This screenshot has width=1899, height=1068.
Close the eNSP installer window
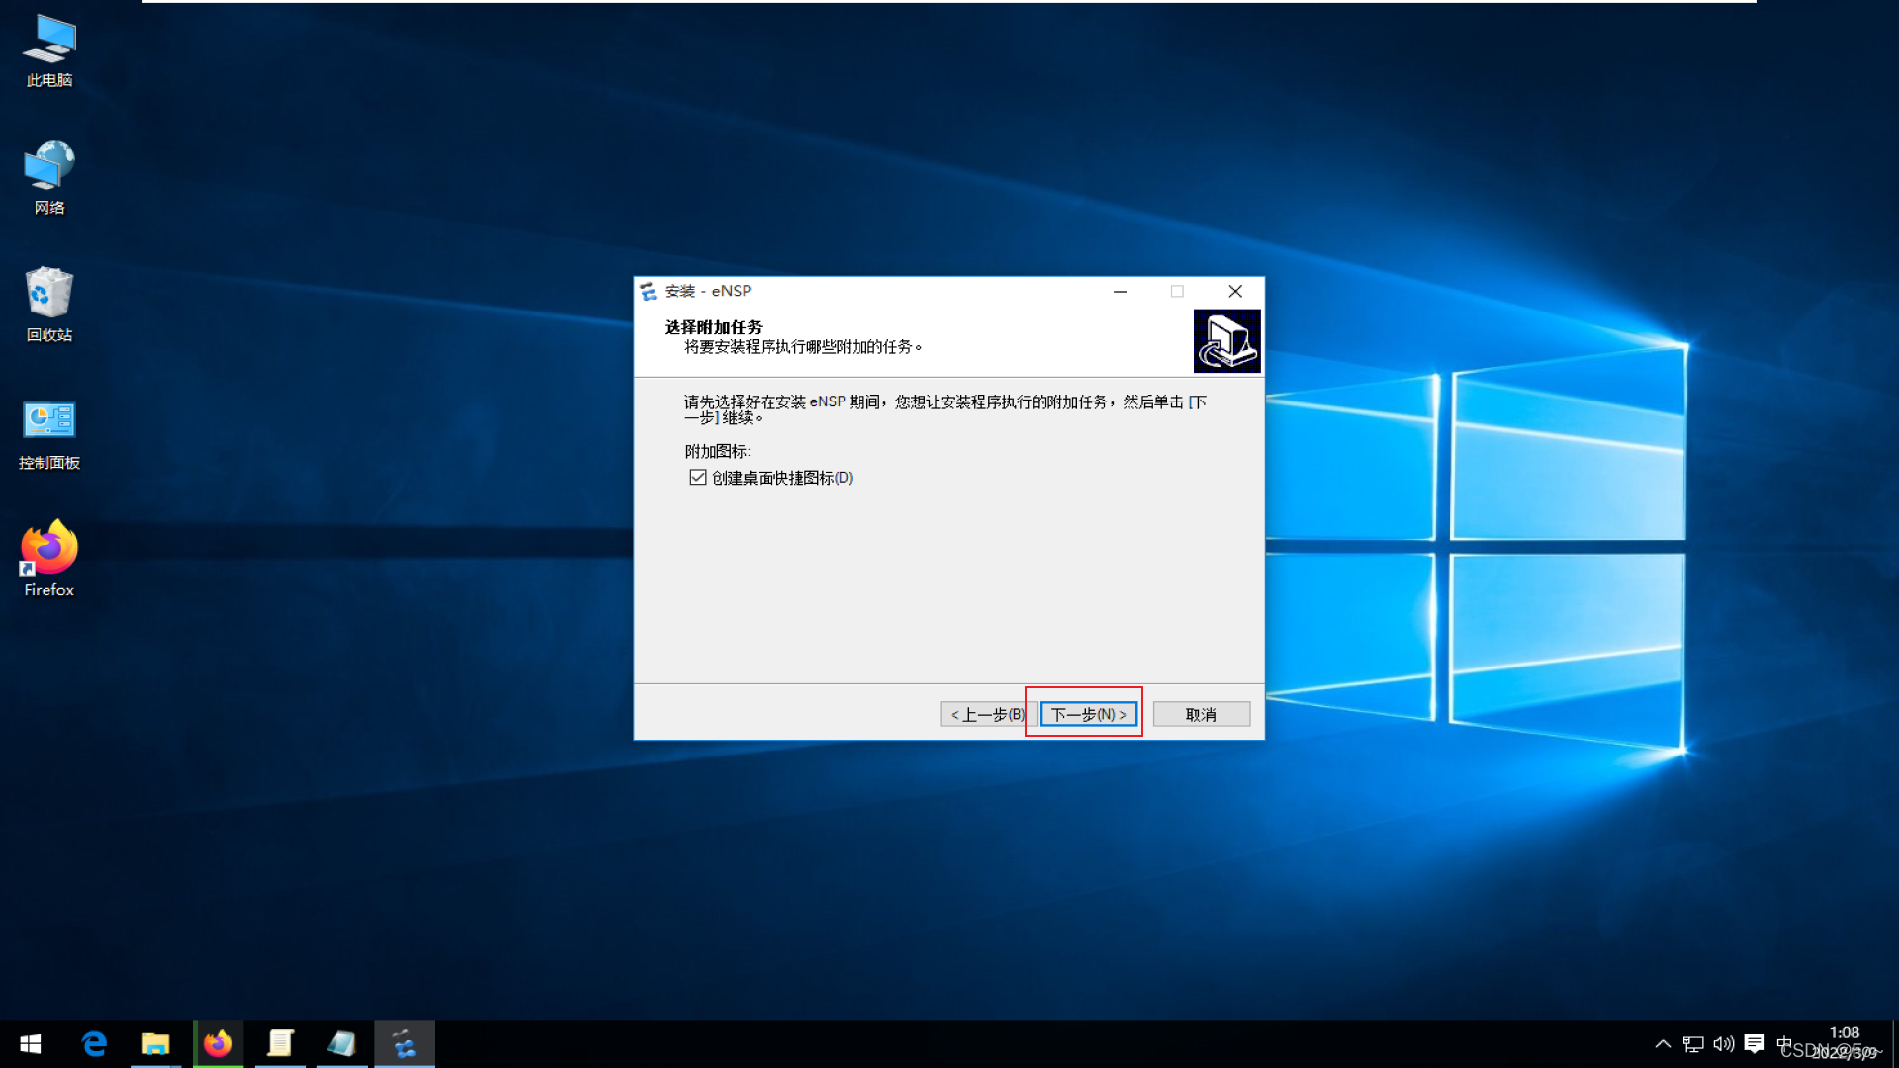(x=1235, y=291)
